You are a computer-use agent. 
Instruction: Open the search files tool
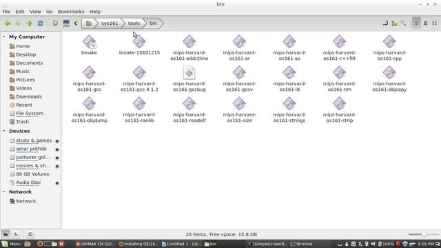pyautogui.click(x=404, y=23)
